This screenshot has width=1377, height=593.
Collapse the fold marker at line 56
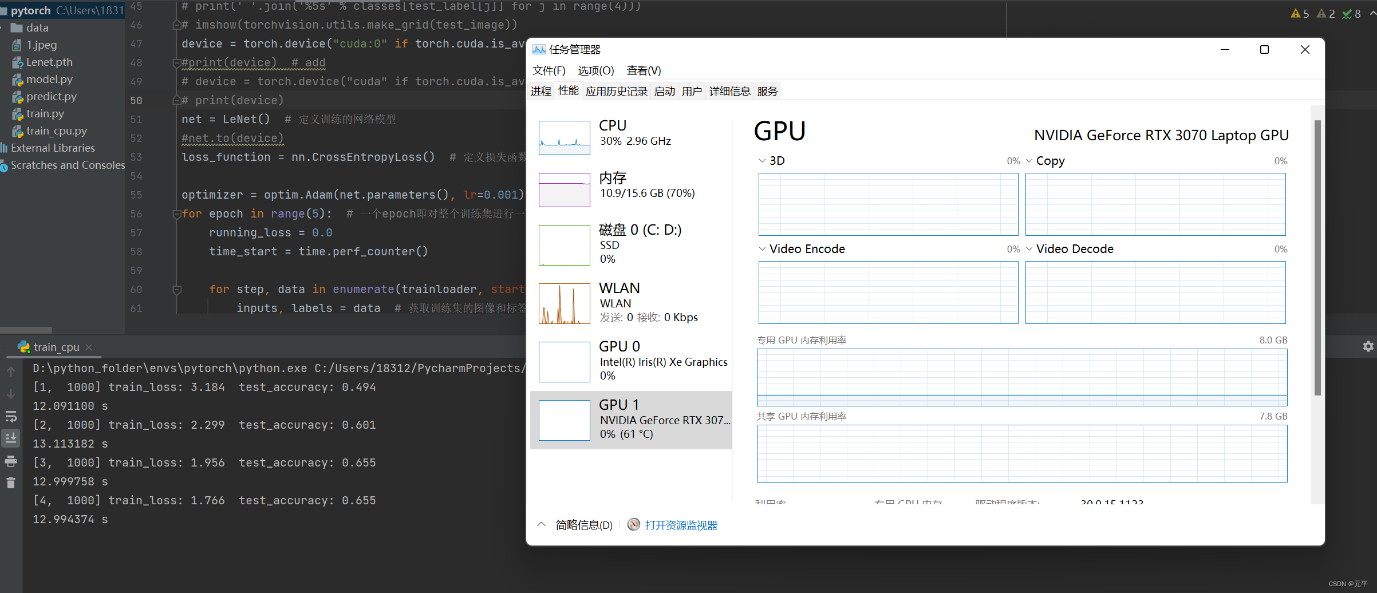tap(177, 214)
